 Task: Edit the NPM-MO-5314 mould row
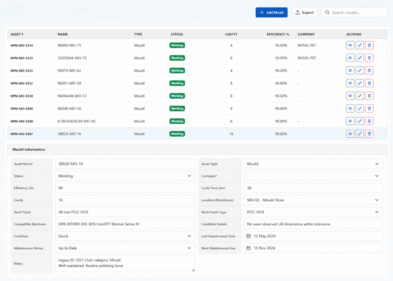(359, 45)
